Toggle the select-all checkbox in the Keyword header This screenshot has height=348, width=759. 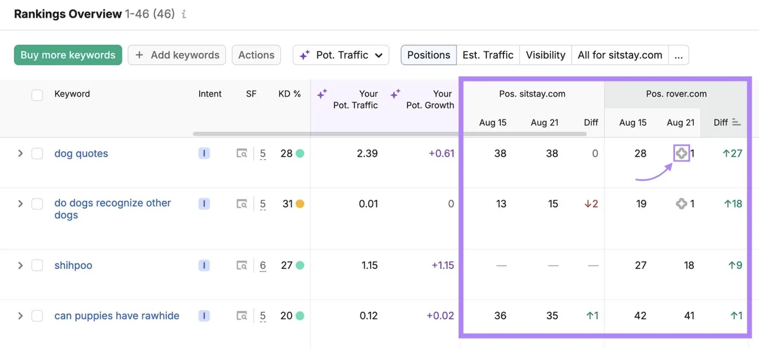pos(37,95)
